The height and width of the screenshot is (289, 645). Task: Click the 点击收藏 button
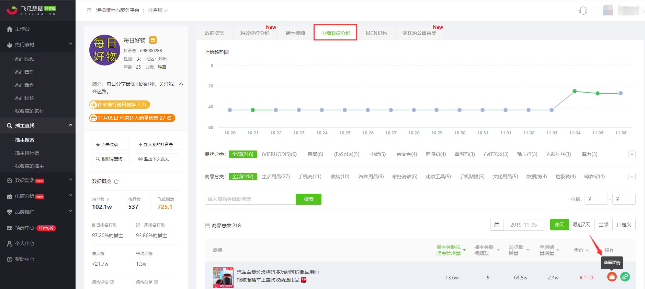tap(111, 145)
